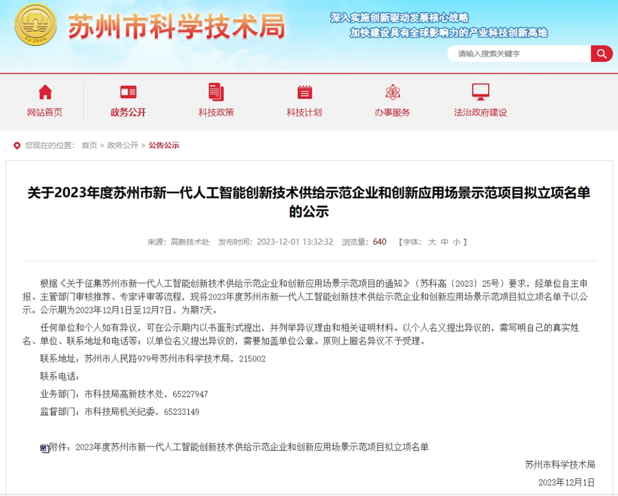Click the 科技计划 calendar icon
618x496 pixels.
304,92
